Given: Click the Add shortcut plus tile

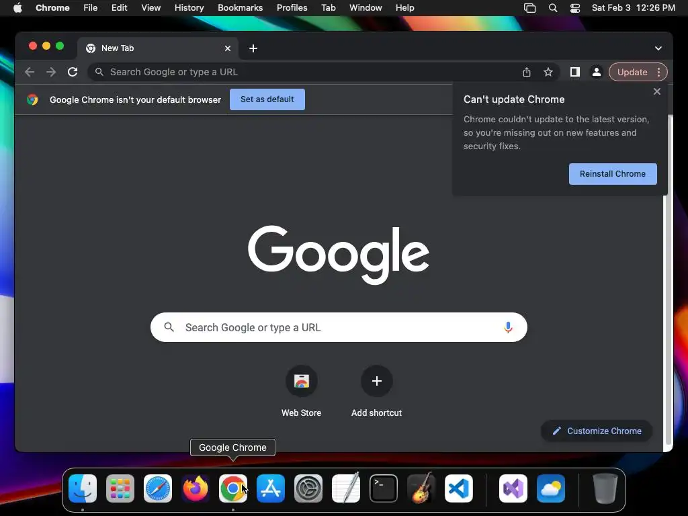Looking at the screenshot, I should 376,381.
